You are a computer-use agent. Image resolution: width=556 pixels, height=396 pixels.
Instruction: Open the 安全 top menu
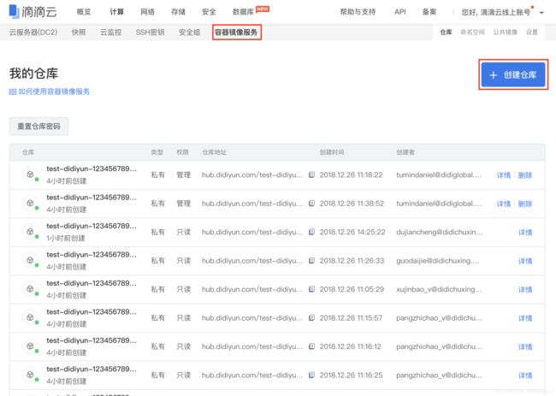tap(209, 12)
